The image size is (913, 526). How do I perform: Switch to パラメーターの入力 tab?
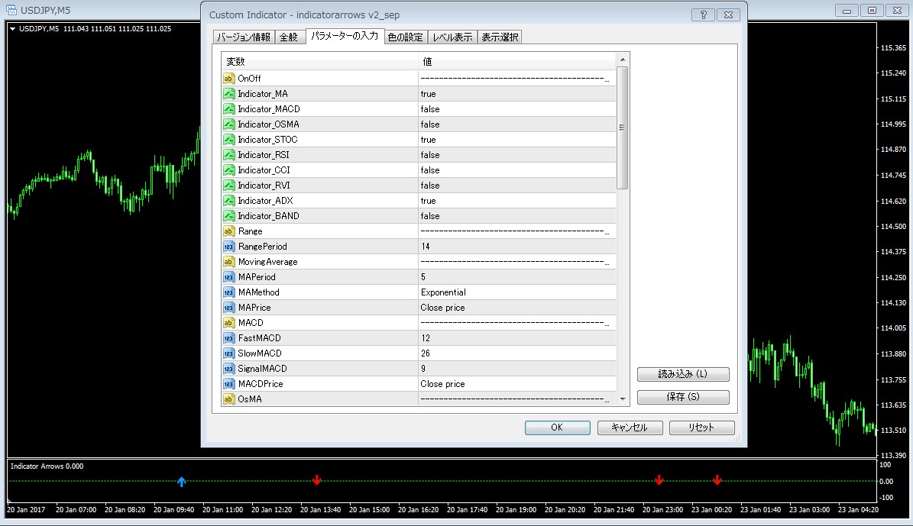pyautogui.click(x=344, y=36)
